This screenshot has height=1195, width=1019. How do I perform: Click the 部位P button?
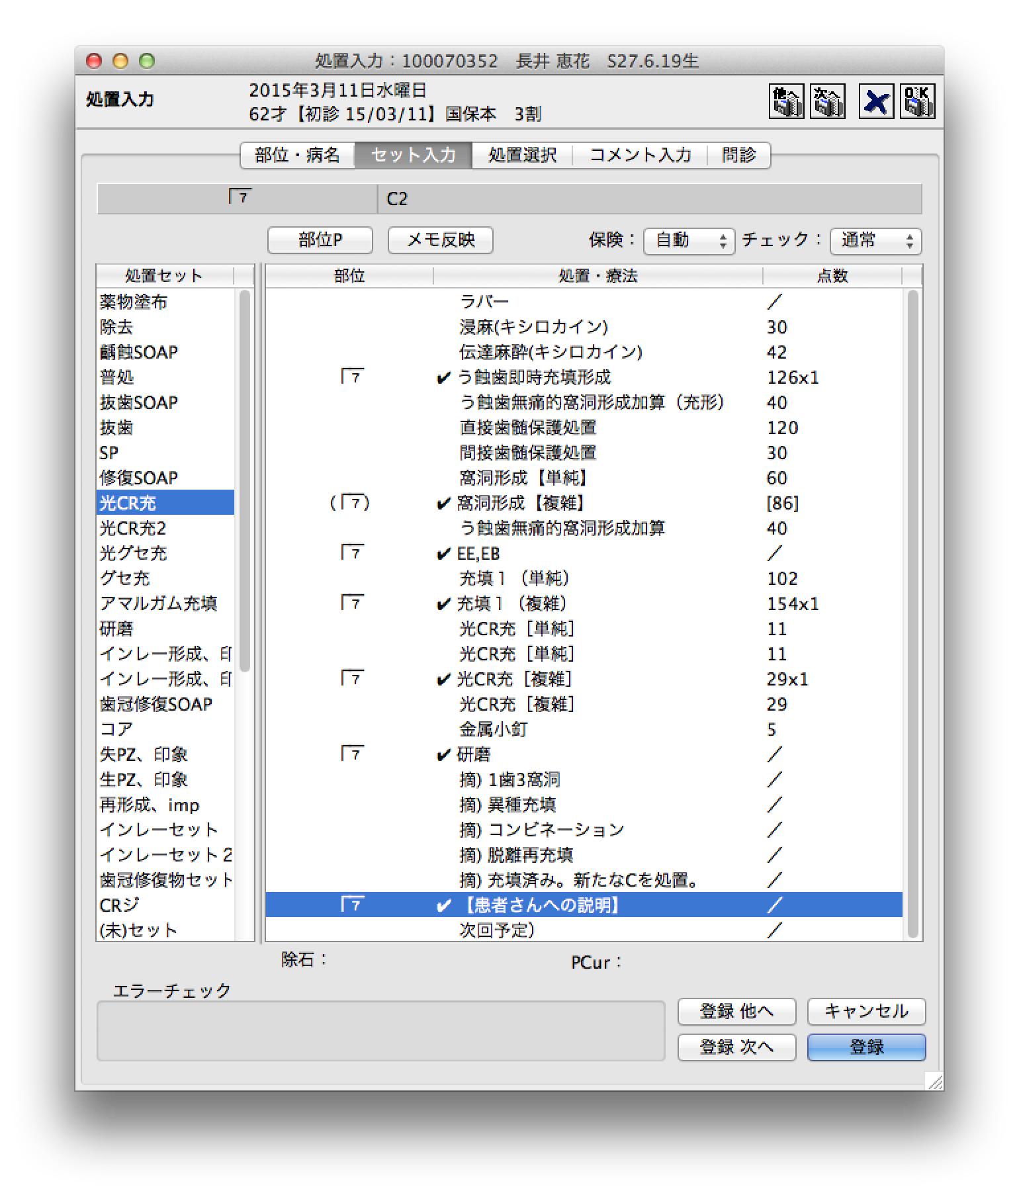click(x=320, y=240)
